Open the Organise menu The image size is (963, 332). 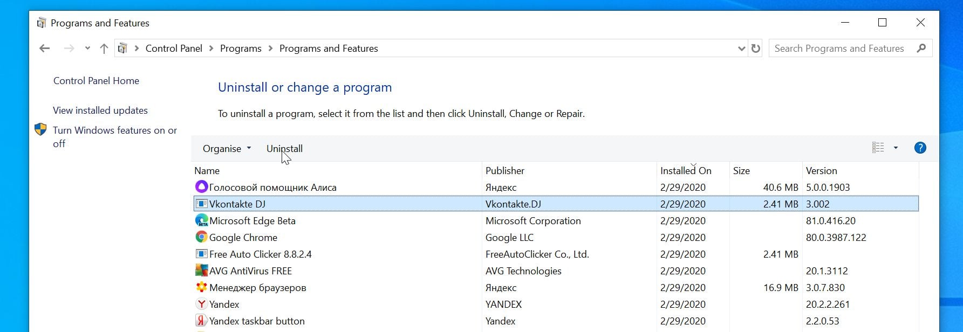point(227,149)
